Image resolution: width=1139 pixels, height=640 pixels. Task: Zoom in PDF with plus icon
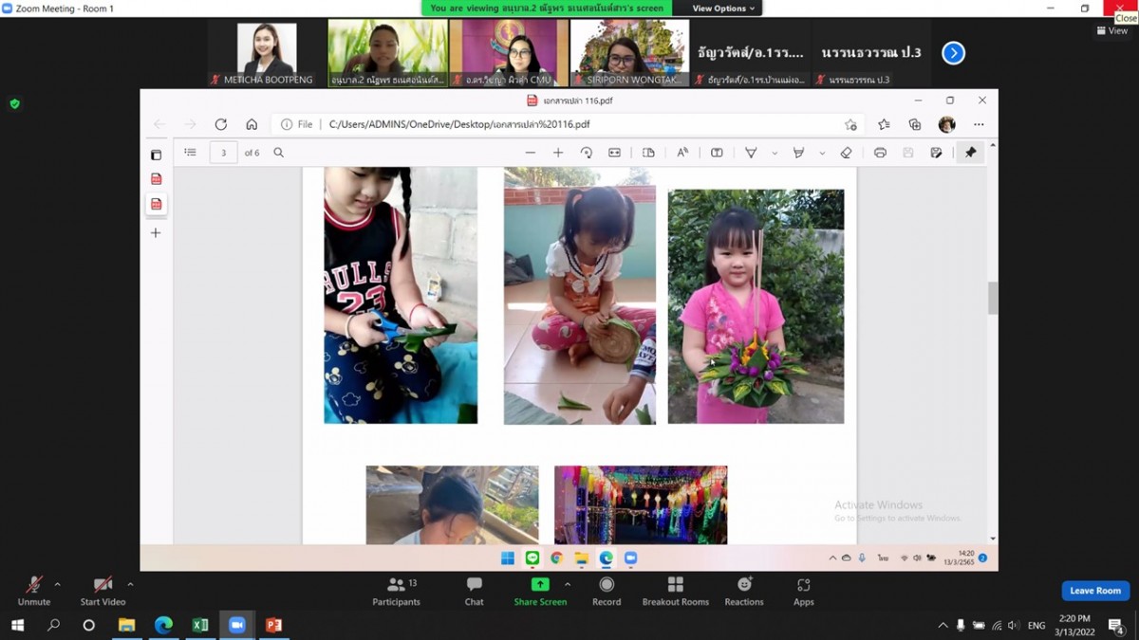tap(558, 153)
